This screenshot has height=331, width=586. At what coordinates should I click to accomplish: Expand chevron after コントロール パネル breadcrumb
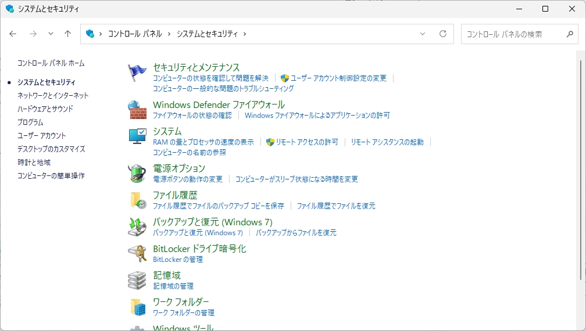point(169,34)
